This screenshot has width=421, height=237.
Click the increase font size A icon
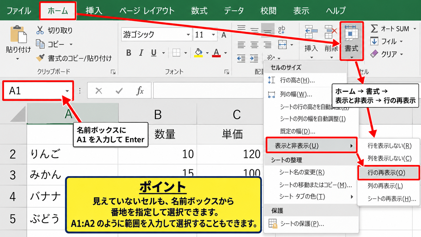click(224, 35)
